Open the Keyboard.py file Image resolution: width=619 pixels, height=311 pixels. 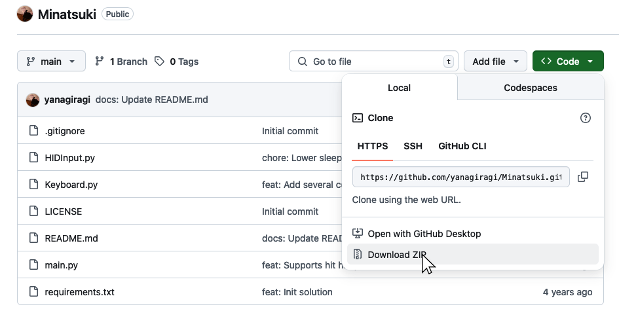click(x=71, y=185)
